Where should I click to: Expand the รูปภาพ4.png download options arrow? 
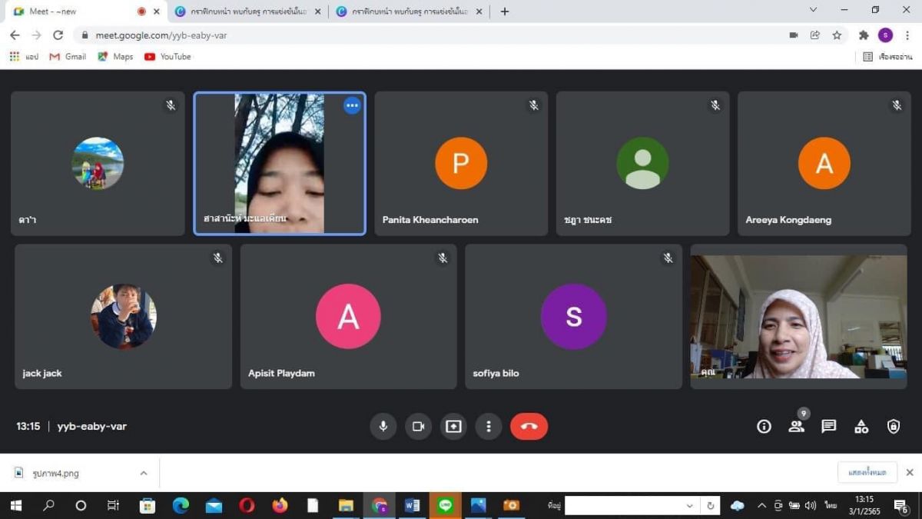click(x=144, y=474)
